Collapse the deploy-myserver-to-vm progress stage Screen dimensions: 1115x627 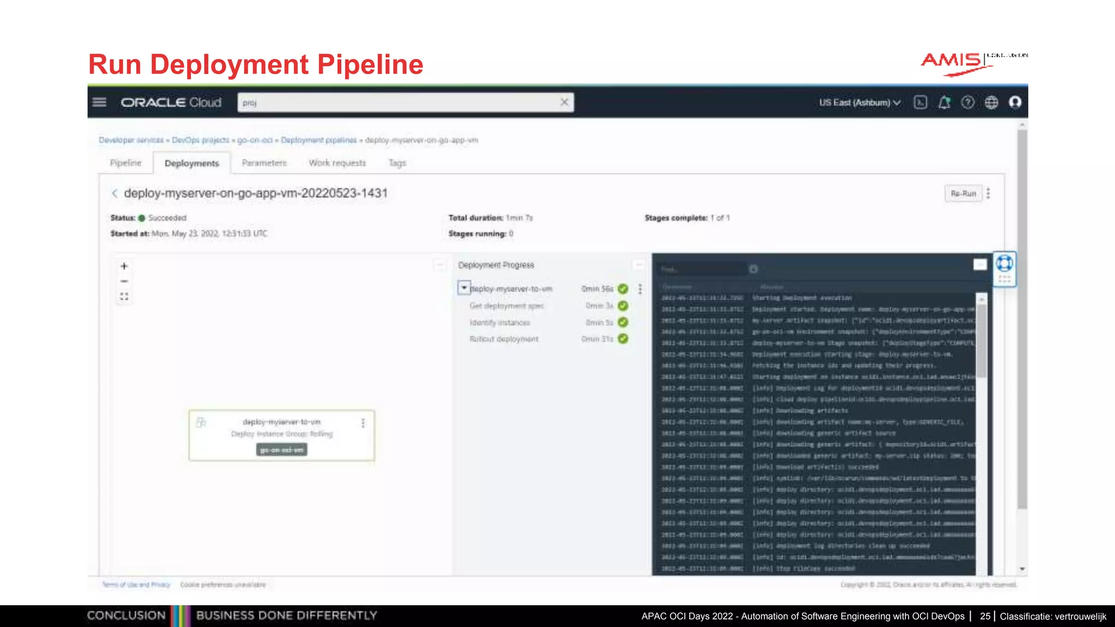tap(464, 288)
